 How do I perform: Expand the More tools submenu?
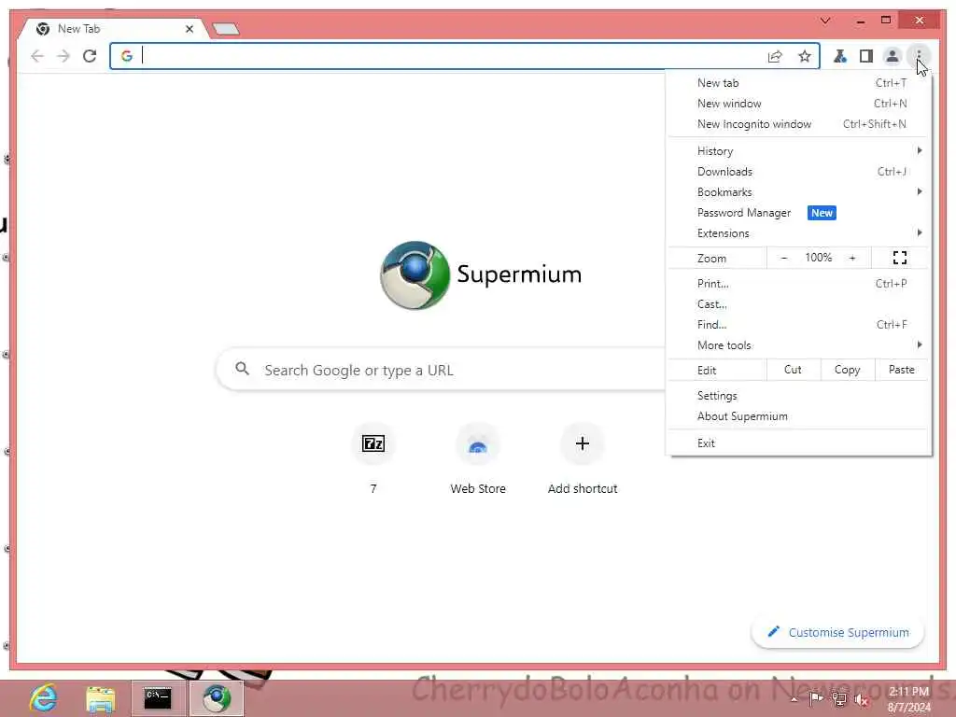pyautogui.click(x=799, y=345)
